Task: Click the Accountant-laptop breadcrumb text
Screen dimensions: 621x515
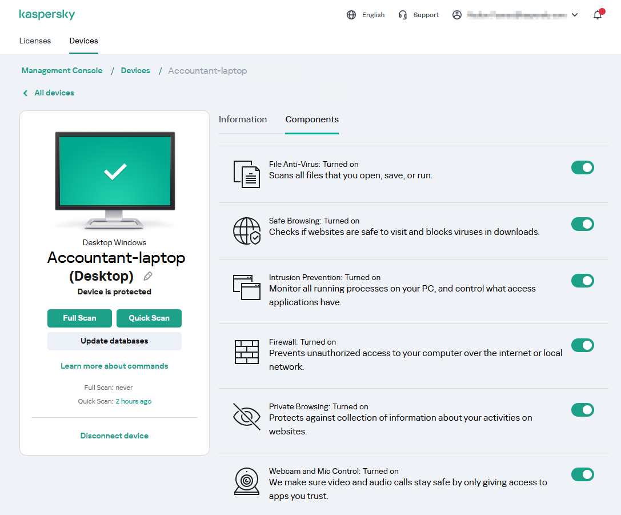Action: (x=207, y=70)
